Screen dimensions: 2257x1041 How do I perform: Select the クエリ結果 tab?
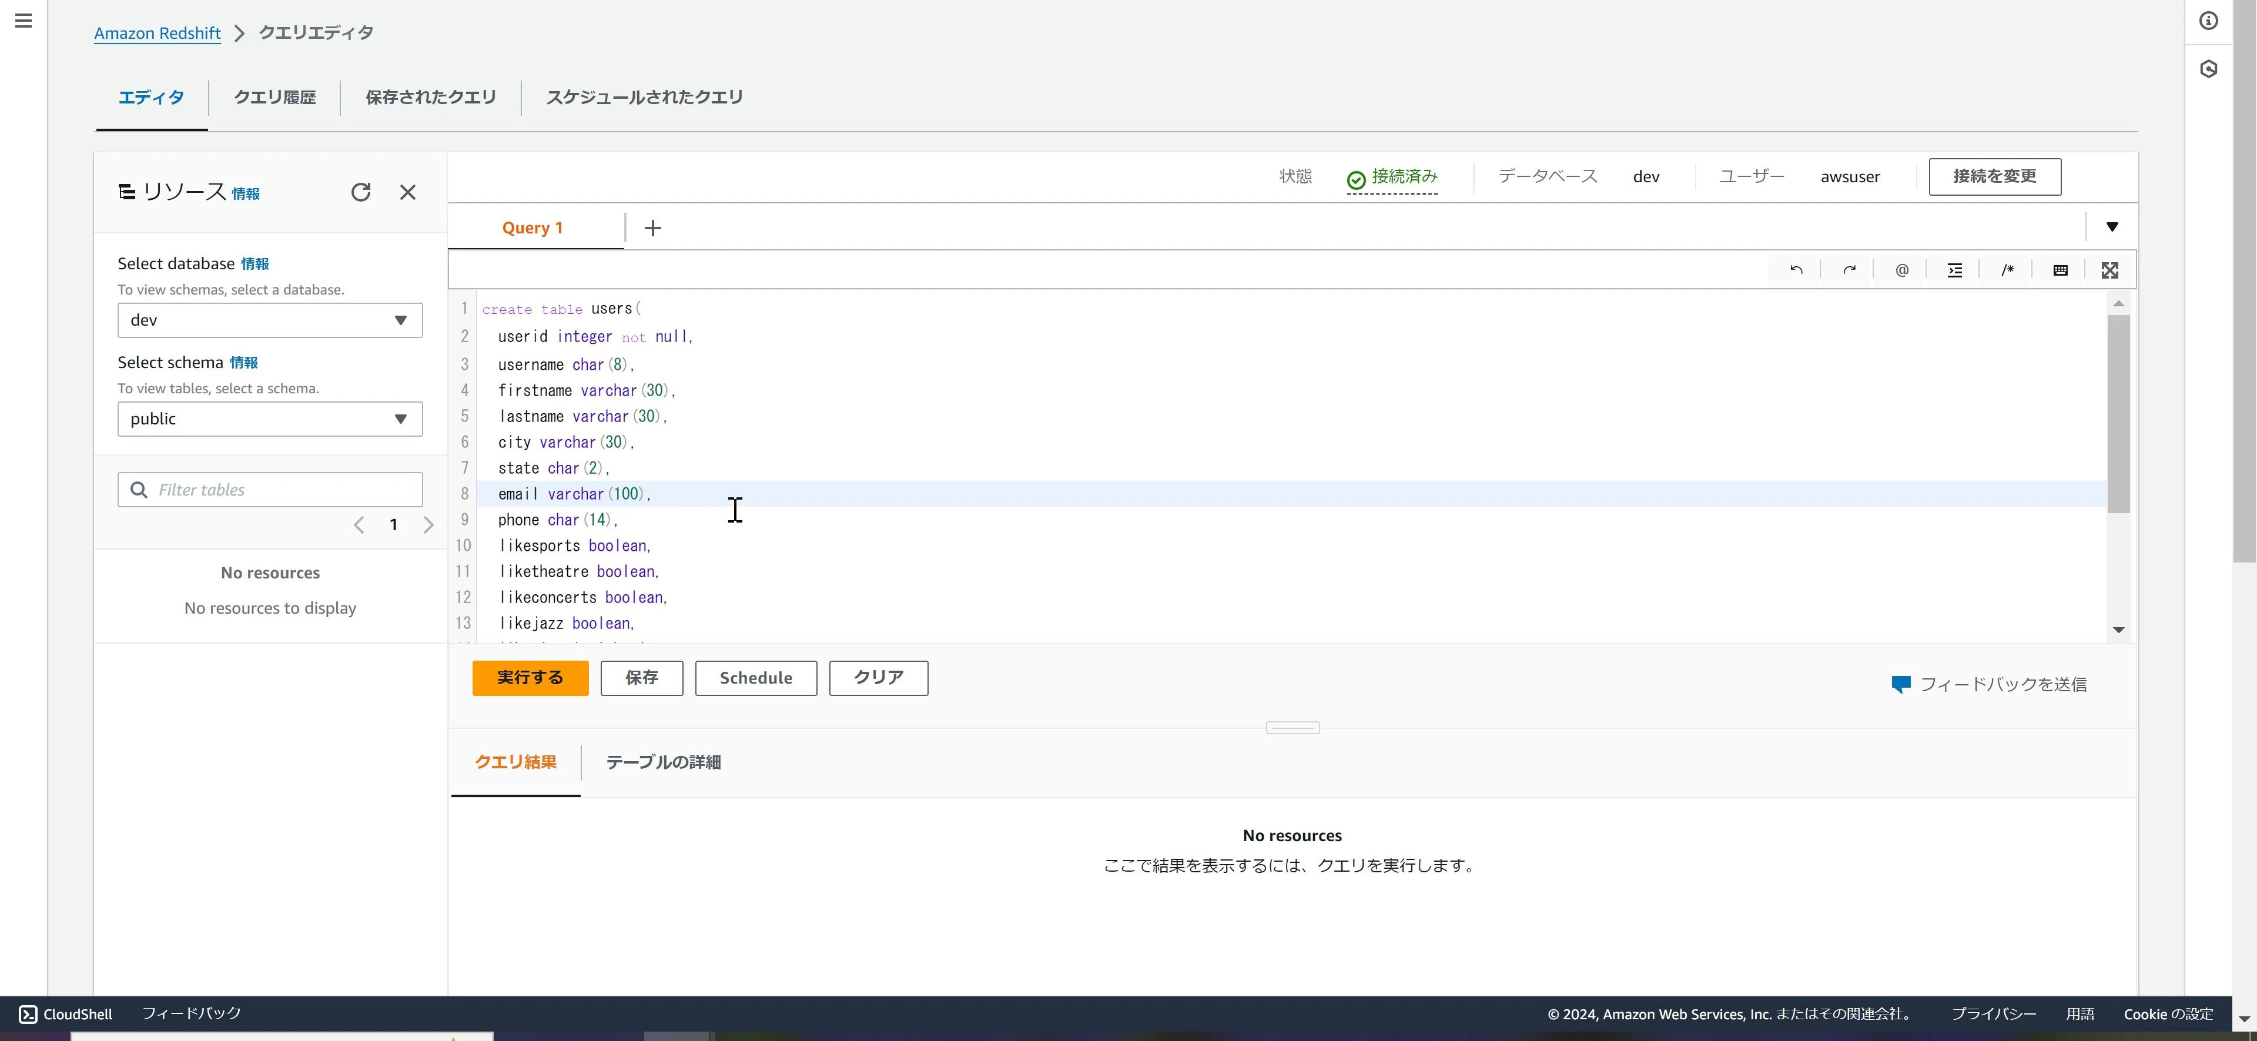515,762
